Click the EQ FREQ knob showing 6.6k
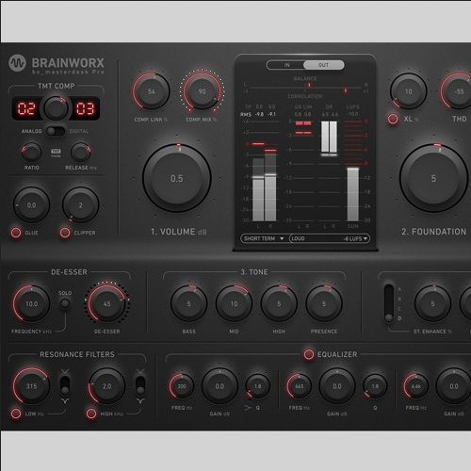 (416, 386)
